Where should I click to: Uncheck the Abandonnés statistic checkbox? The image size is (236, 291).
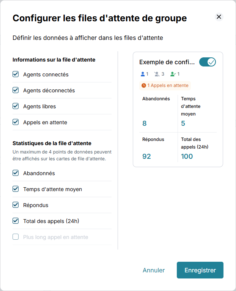pos(16,173)
